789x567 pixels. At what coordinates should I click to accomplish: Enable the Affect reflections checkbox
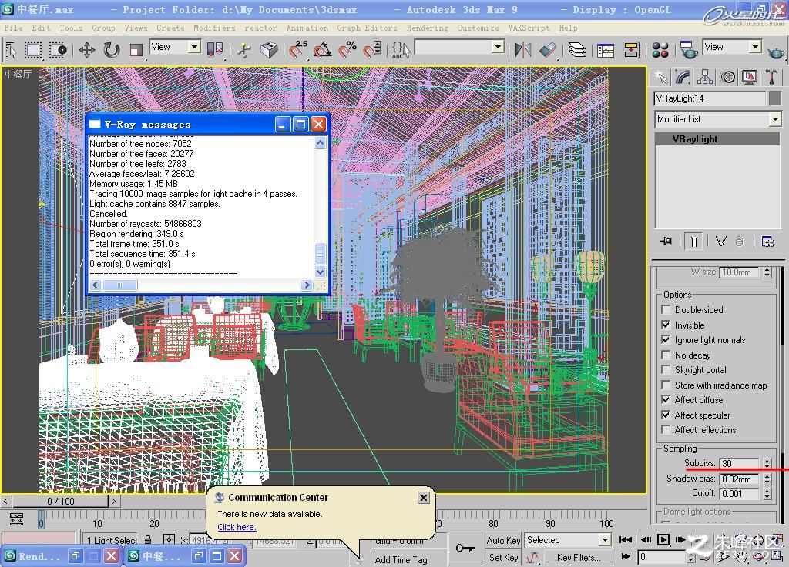pyautogui.click(x=666, y=430)
